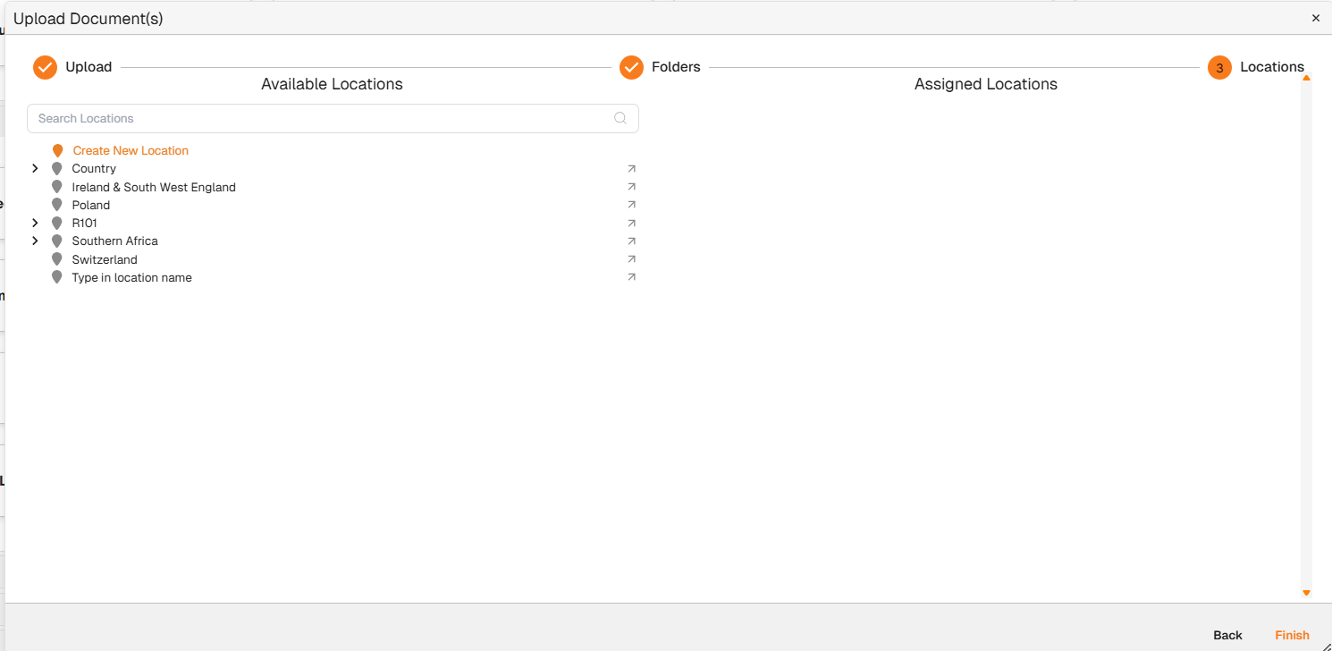Select the Locations step 3 indicator
Viewport: 1332px width, 651px height.
tap(1219, 68)
